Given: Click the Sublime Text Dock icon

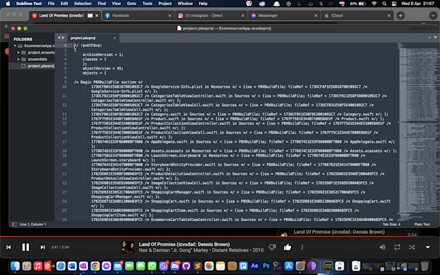Looking at the screenshot, I should point(197,266).
